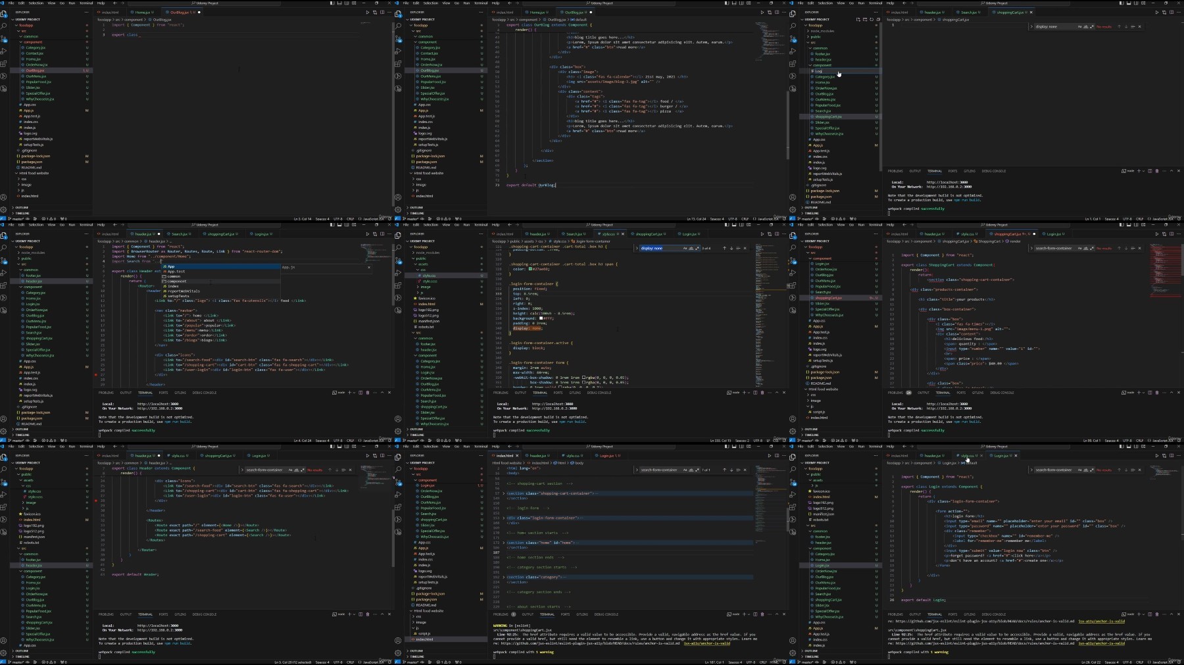
Task: Click CRLF in top-left window status bar
Action: click(x=351, y=219)
